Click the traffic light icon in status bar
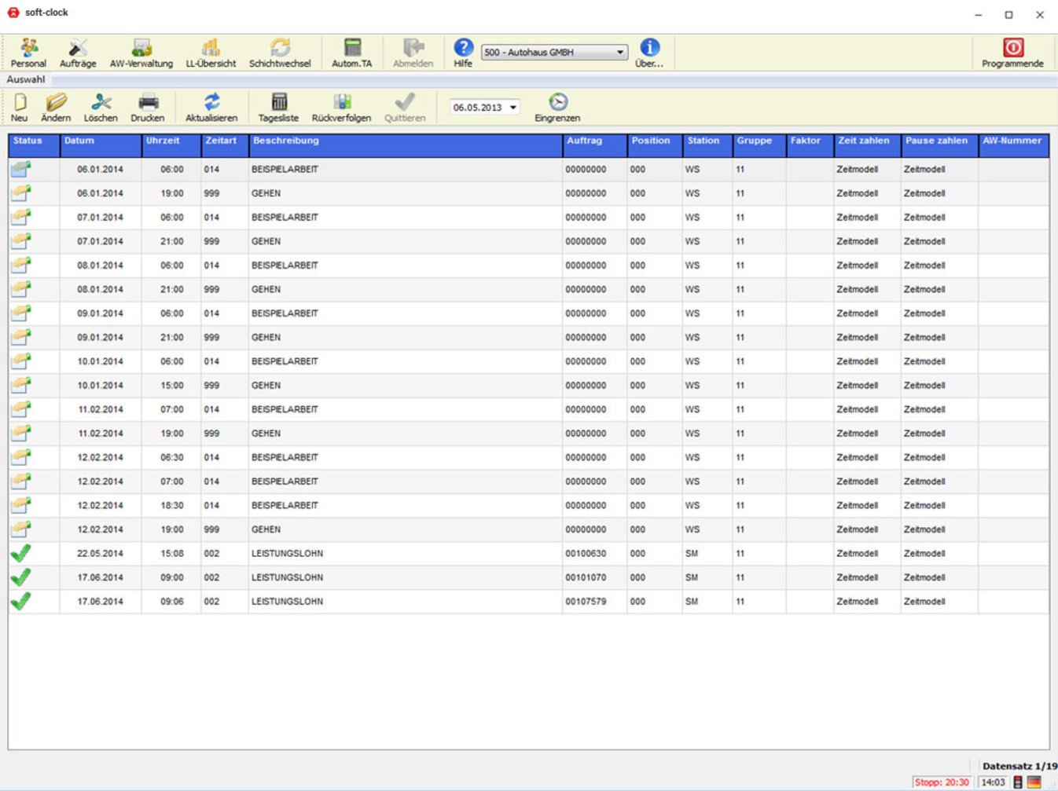The image size is (1058, 791). pyautogui.click(x=1018, y=782)
